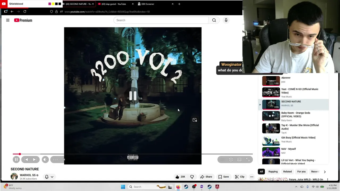Image resolution: width=340 pixels, height=191 pixels.
Task: Toggle theater mode on the player
Action: tap(239, 159)
